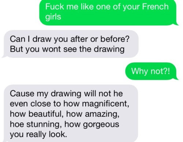
Task: Click the word 'amazing,' in the last message
Action: [x=102, y=114]
